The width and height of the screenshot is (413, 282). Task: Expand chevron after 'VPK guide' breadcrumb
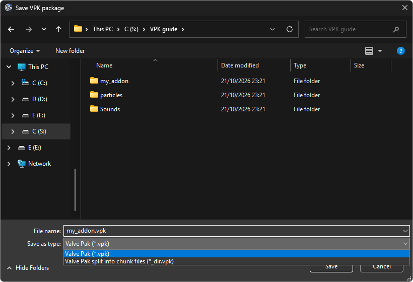click(x=183, y=29)
